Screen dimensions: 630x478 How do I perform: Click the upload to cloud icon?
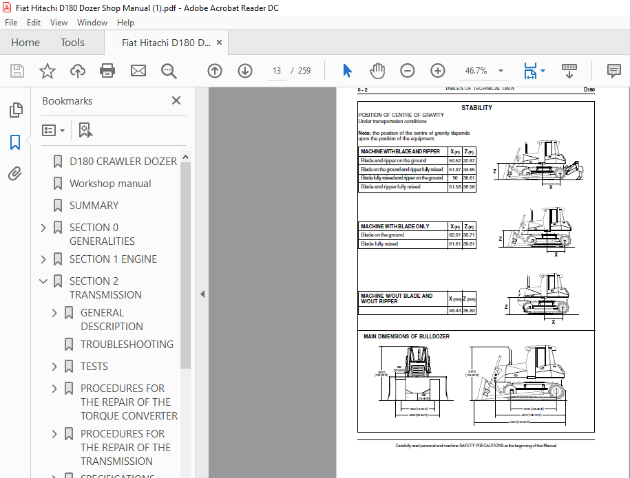tap(78, 71)
